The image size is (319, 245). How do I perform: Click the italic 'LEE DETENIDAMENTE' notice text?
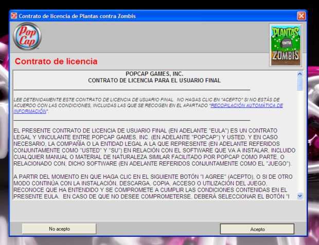148,105
